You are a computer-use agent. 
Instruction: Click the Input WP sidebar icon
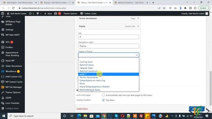click(3, 61)
